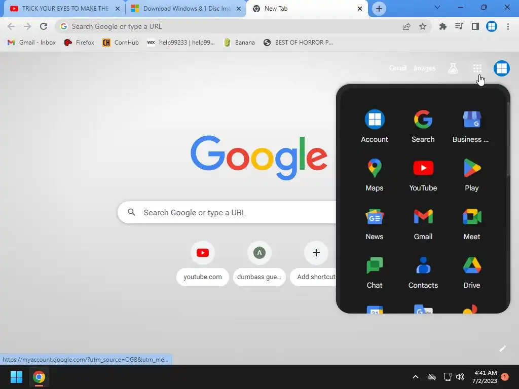This screenshot has width=519, height=389.
Task: Reload the current page
Action: tap(44, 26)
